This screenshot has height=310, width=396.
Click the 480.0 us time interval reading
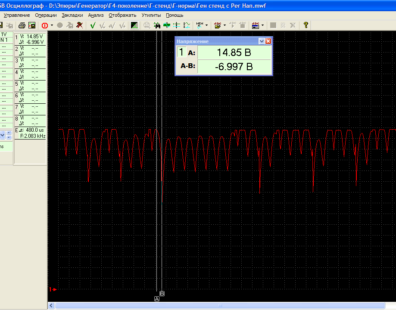(x=35, y=130)
